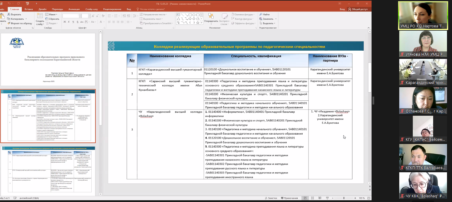The image size is (452, 202).
Task: Select the third slide thumbnail
Action: (48, 171)
